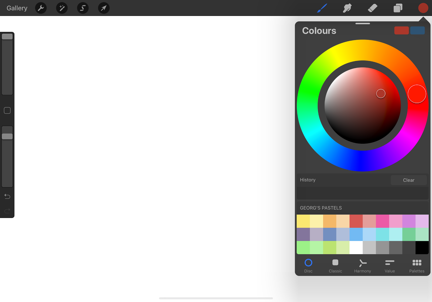Click the saturation disc picker handle

381,93
